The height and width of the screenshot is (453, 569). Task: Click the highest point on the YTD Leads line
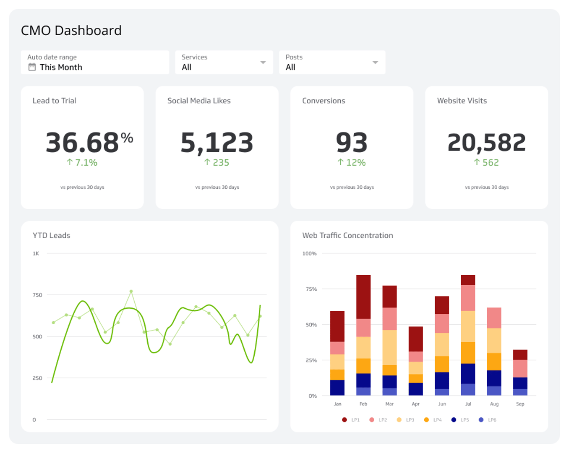click(131, 291)
